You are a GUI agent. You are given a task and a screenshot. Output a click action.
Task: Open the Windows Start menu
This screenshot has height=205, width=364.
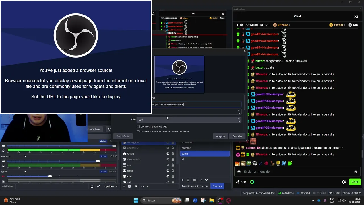pyautogui.click(x=136, y=200)
